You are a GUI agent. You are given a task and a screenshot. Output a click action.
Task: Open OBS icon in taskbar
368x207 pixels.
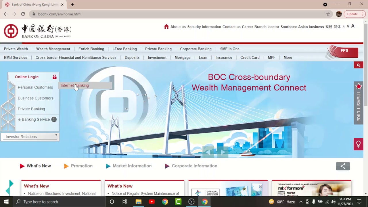(x=191, y=202)
